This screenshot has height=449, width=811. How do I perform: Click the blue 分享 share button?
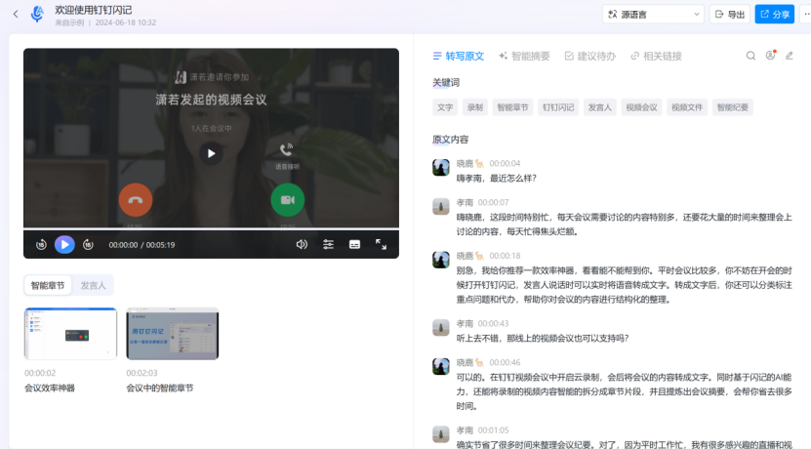click(774, 14)
